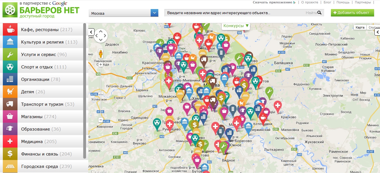Viewport: 380px width, 173px height.
Task: Click the map zoom level slider track
Action: (101, 92)
